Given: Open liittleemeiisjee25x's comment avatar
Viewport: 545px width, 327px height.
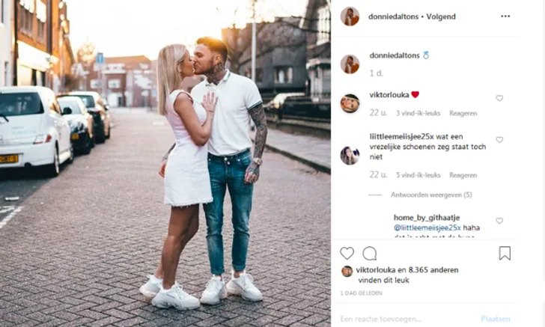Looking at the screenshot, I should tap(350, 156).
